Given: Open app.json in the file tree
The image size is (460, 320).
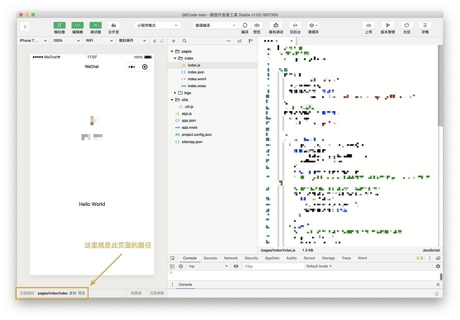Looking at the screenshot, I should [x=188, y=121].
